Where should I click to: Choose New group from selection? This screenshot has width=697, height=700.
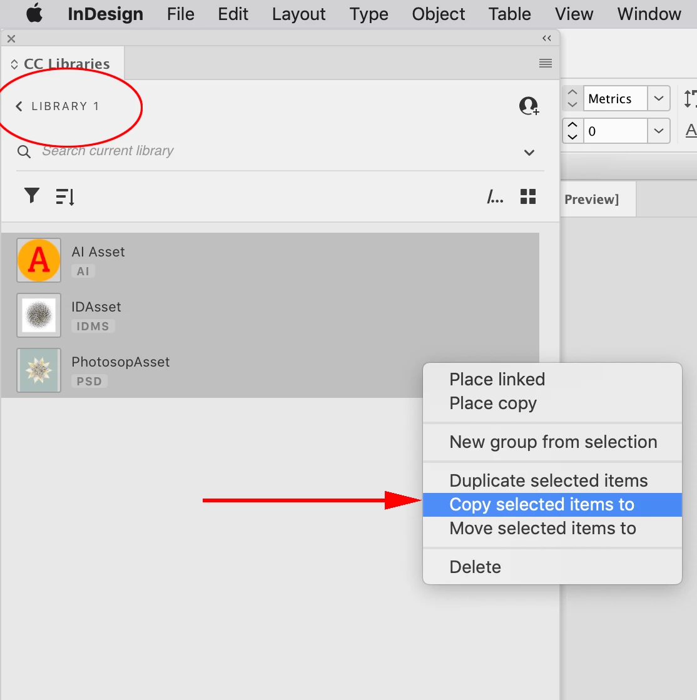click(x=552, y=442)
